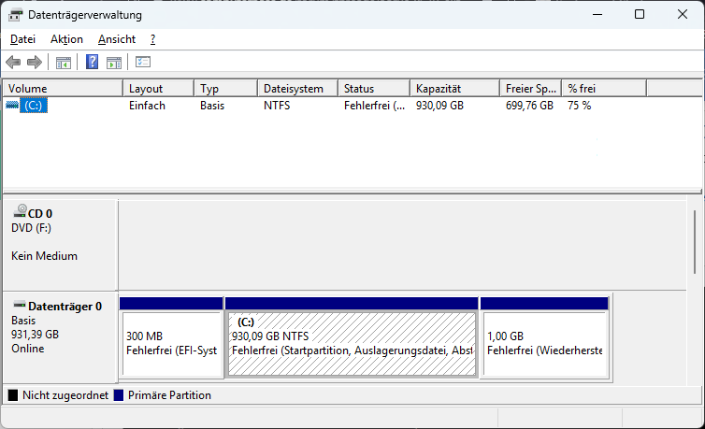Select the Datenträger 0 disk label
The width and height of the screenshot is (705, 429).
(65, 307)
